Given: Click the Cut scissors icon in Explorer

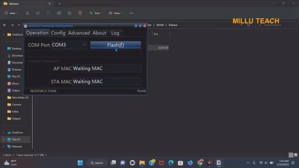Looking at the screenshot, I should (28, 13).
